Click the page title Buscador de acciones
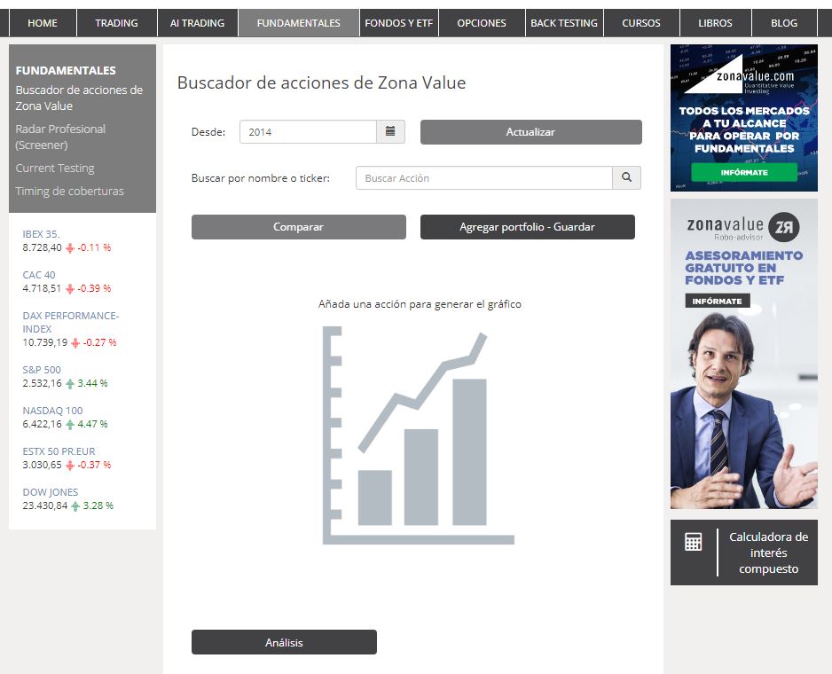This screenshot has height=674, width=832. [x=322, y=82]
